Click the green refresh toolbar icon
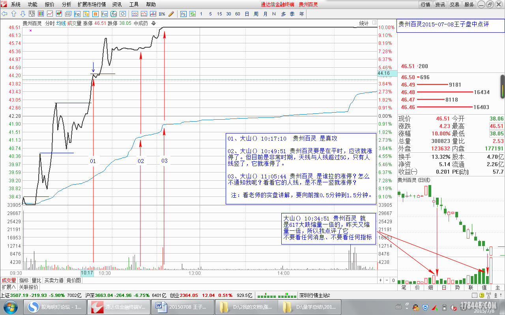Viewport: 505px width, 315px height. tap(193, 14)
